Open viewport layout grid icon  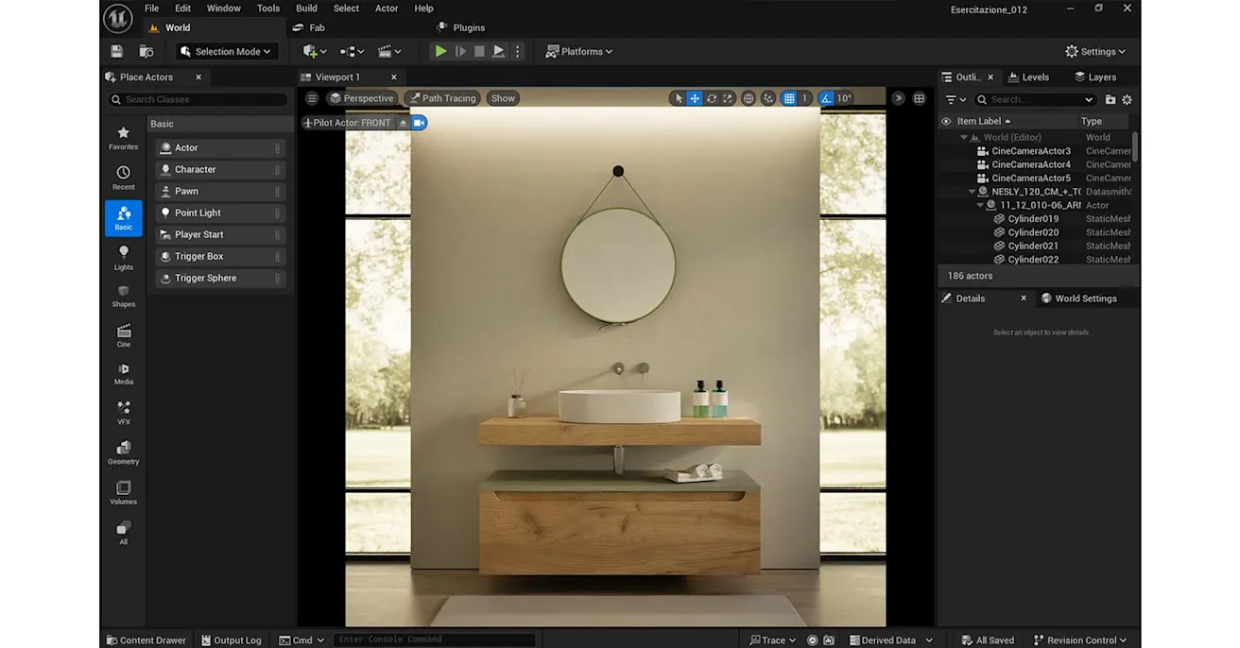[x=919, y=98]
